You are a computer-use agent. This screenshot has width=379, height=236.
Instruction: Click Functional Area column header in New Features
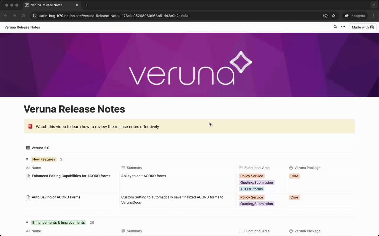[x=254, y=168]
